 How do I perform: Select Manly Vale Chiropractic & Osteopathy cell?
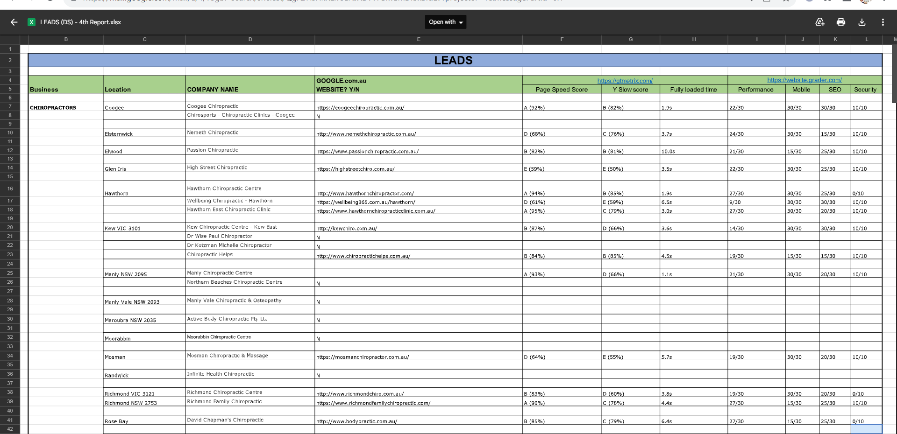[250, 301]
